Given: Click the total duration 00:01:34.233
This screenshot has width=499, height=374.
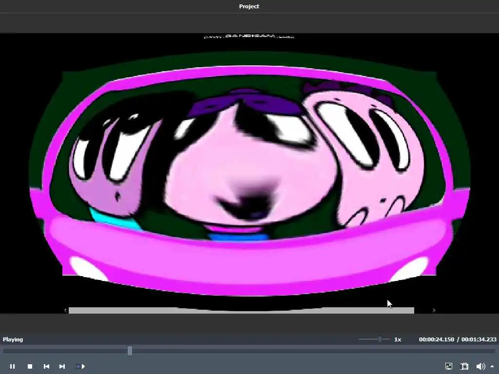Looking at the screenshot, I should (x=479, y=339).
